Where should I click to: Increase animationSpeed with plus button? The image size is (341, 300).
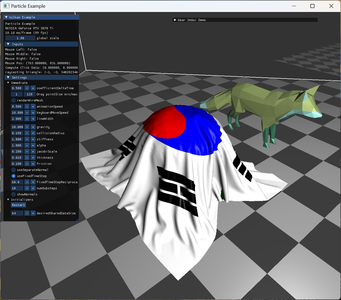pos(33,106)
